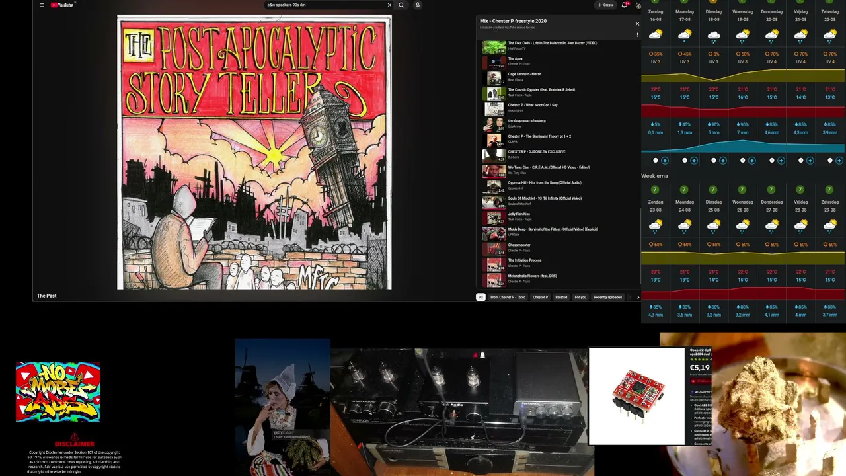Click the YouTube search magnifier button
The image size is (846, 476).
401,5
